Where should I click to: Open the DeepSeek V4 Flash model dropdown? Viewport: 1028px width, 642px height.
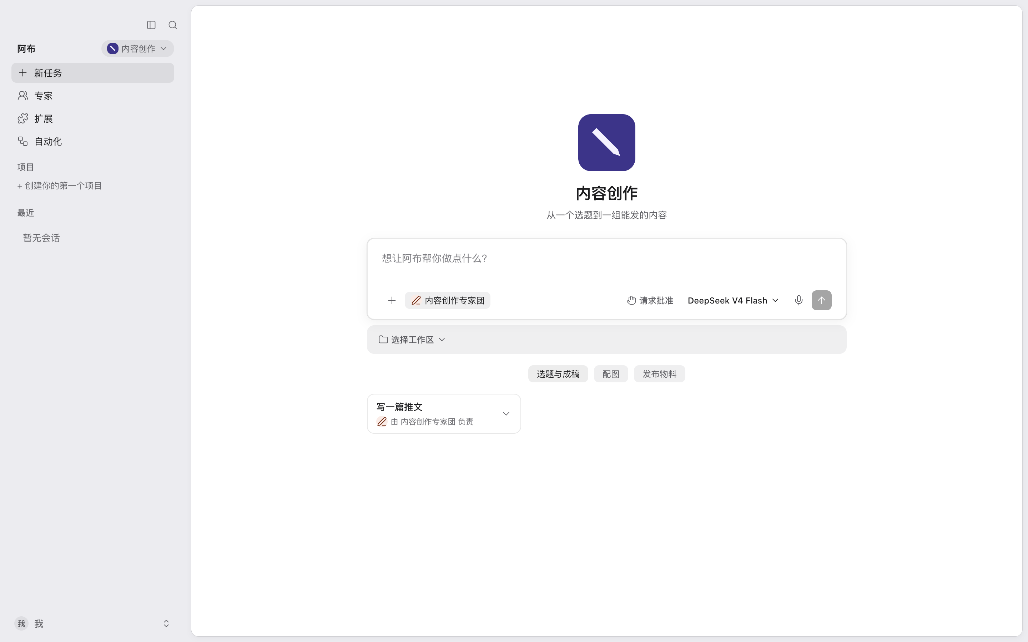(x=733, y=300)
